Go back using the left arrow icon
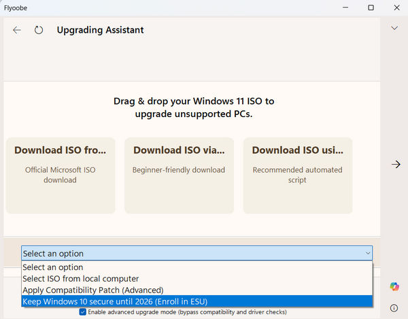The height and width of the screenshot is (319, 408). [x=17, y=30]
